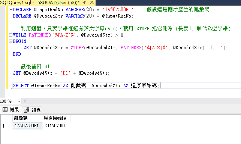Select the SQLQuery1.sql document tab
The image size is (241, 144).
coord(40,3)
